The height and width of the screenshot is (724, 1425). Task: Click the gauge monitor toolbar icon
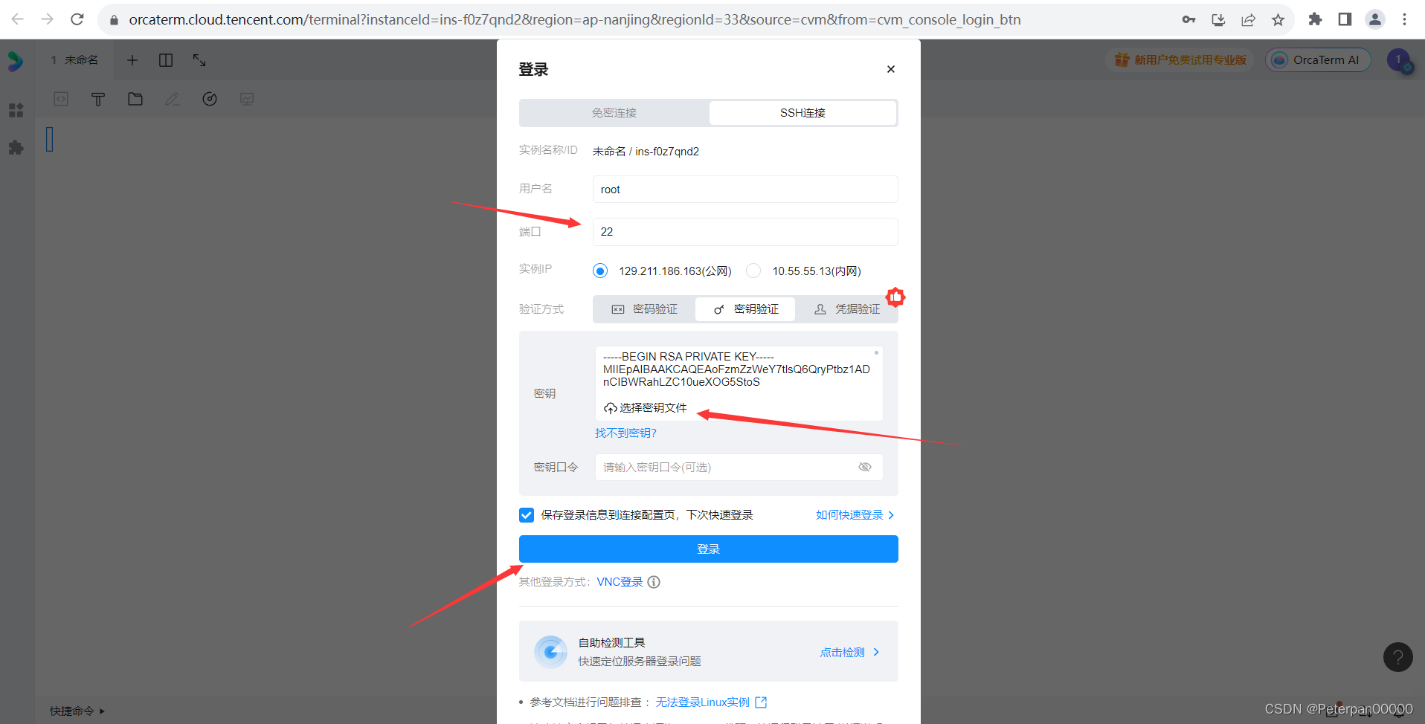tap(210, 99)
